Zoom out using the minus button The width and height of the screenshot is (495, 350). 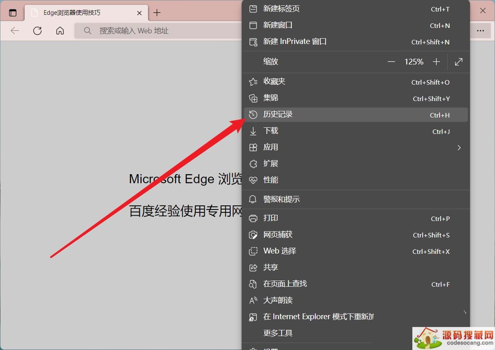[x=391, y=62]
